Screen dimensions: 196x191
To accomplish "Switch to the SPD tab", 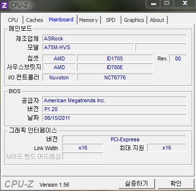I will [111, 20].
